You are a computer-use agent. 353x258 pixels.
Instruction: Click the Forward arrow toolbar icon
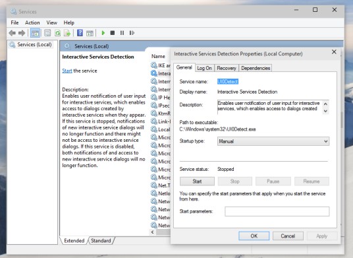pyautogui.click(x=22, y=33)
